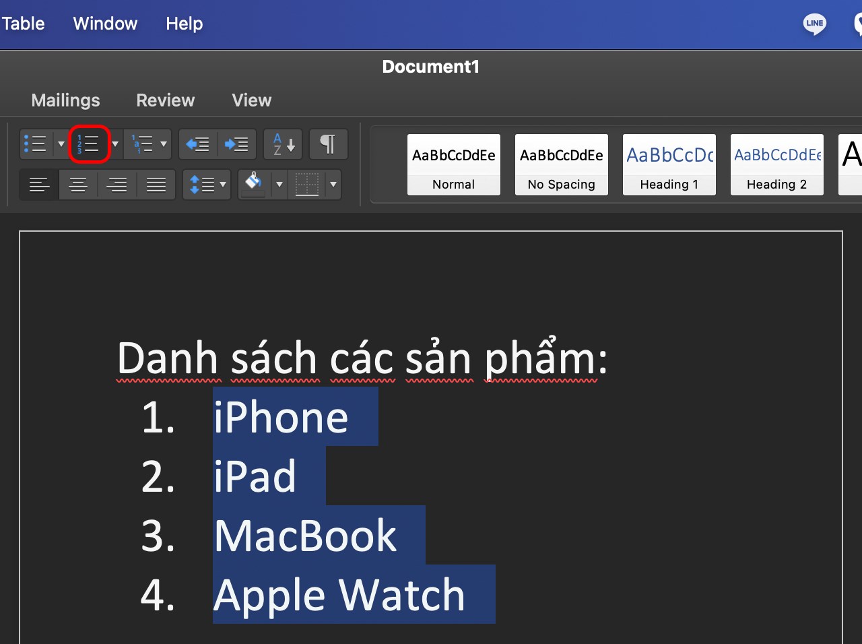Click the MacBook list item

(305, 536)
